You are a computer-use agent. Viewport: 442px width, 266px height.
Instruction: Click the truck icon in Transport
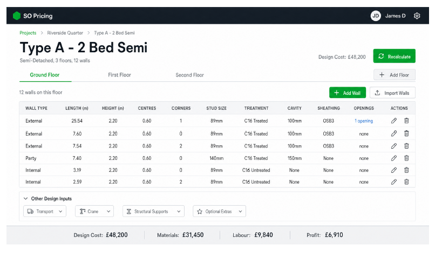click(x=30, y=212)
